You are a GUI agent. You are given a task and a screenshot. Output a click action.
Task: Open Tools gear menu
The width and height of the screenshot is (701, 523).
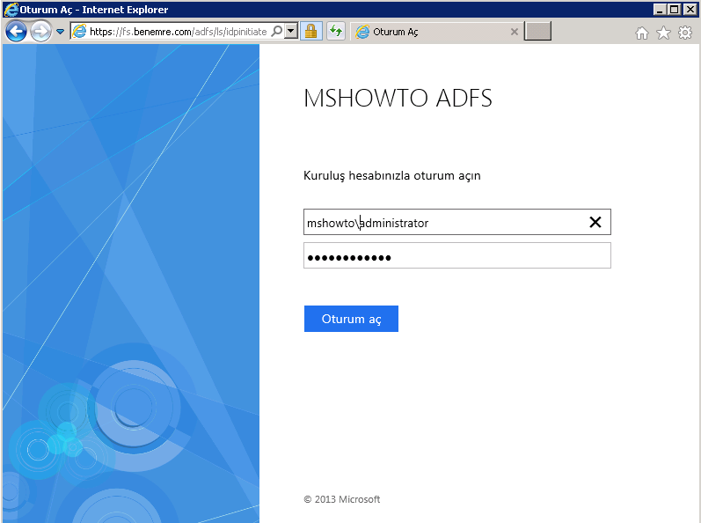685,33
